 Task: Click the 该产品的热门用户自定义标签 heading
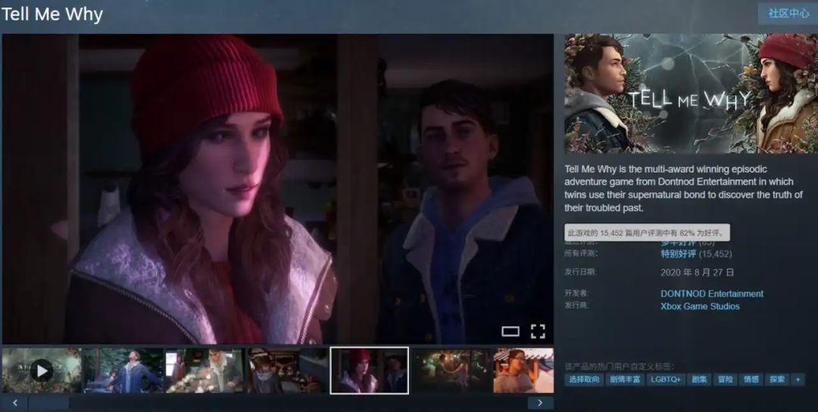coord(620,367)
